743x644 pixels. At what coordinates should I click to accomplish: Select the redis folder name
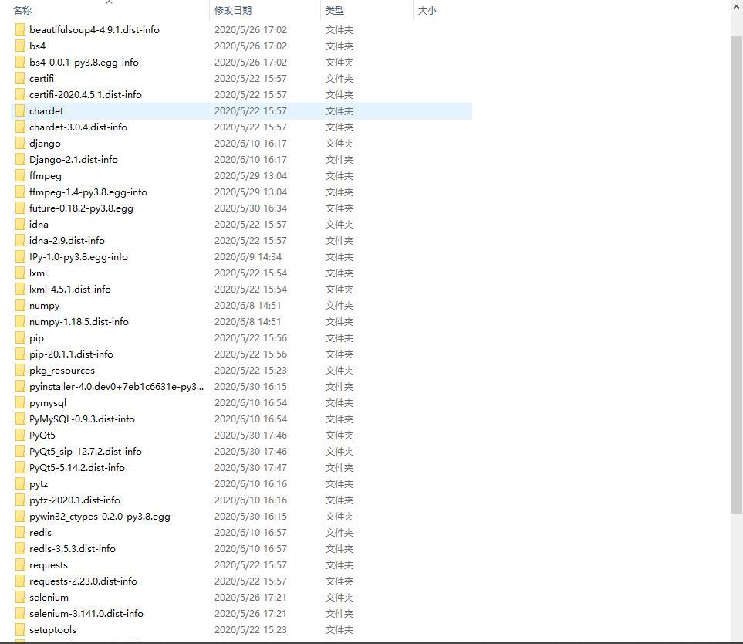pos(40,533)
